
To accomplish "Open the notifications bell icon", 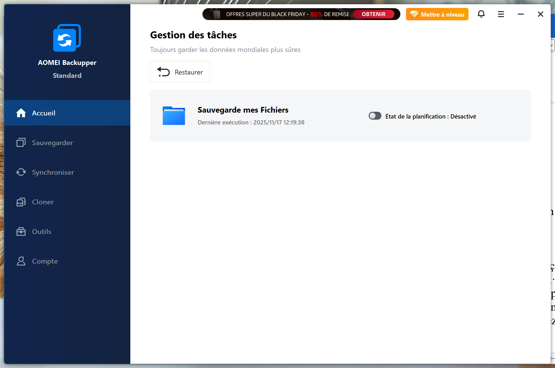I will [481, 14].
